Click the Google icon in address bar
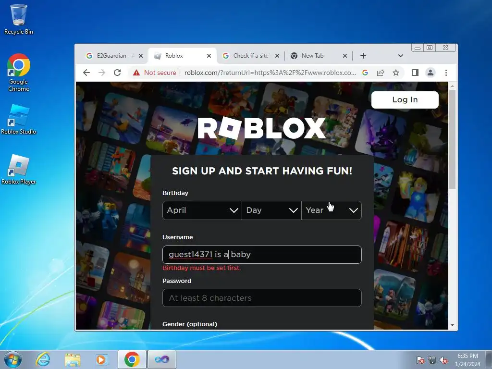Screen dimensions: 492x369 click(x=365, y=73)
